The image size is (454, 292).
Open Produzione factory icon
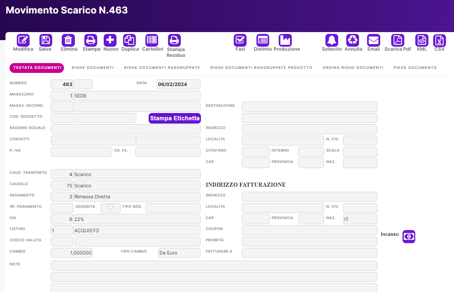pos(285,40)
